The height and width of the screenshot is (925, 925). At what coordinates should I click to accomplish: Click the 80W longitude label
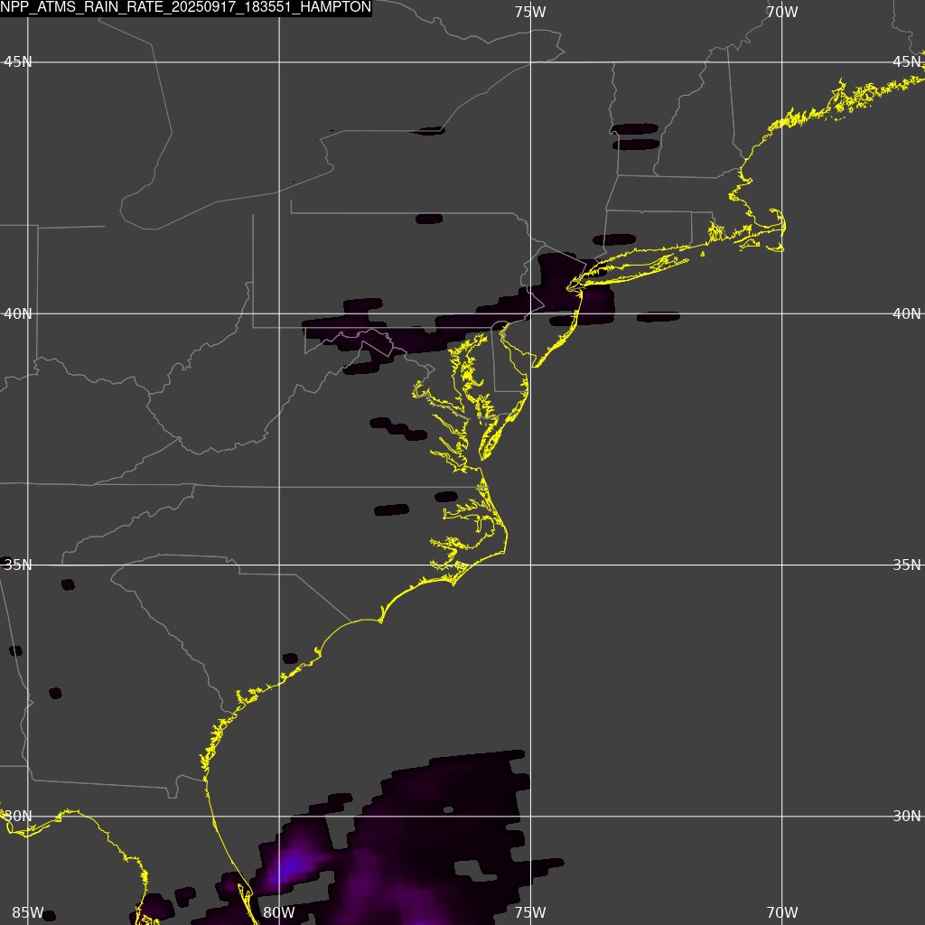coord(279,912)
